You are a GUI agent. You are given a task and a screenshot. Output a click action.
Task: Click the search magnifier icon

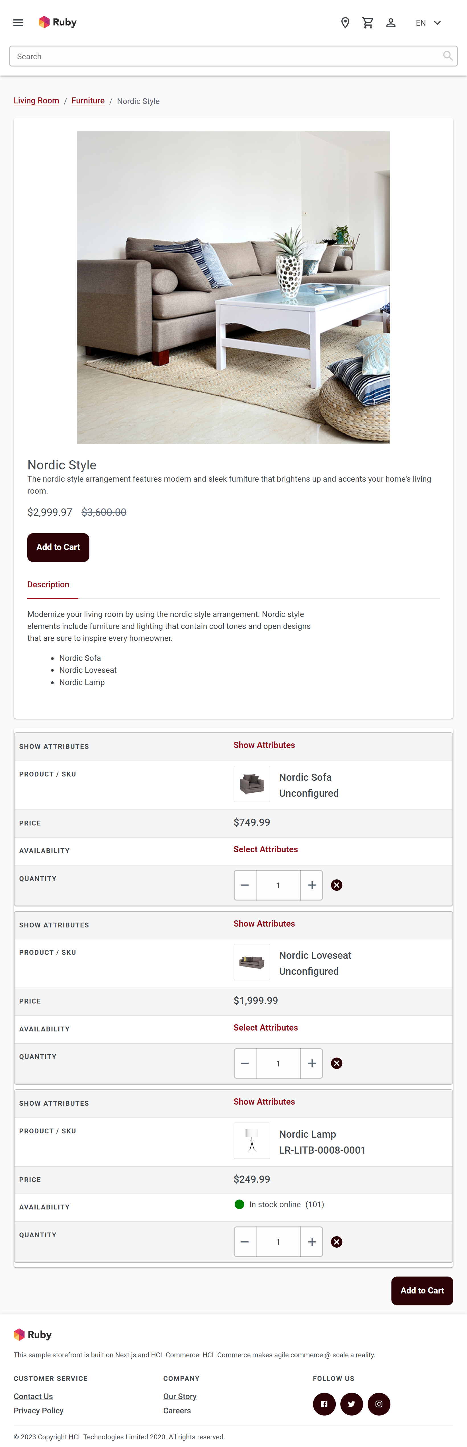click(x=447, y=56)
